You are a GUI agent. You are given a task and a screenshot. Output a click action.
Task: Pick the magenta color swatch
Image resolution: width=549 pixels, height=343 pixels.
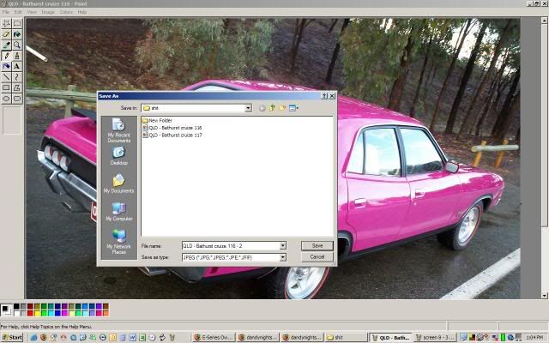point(64,313)
